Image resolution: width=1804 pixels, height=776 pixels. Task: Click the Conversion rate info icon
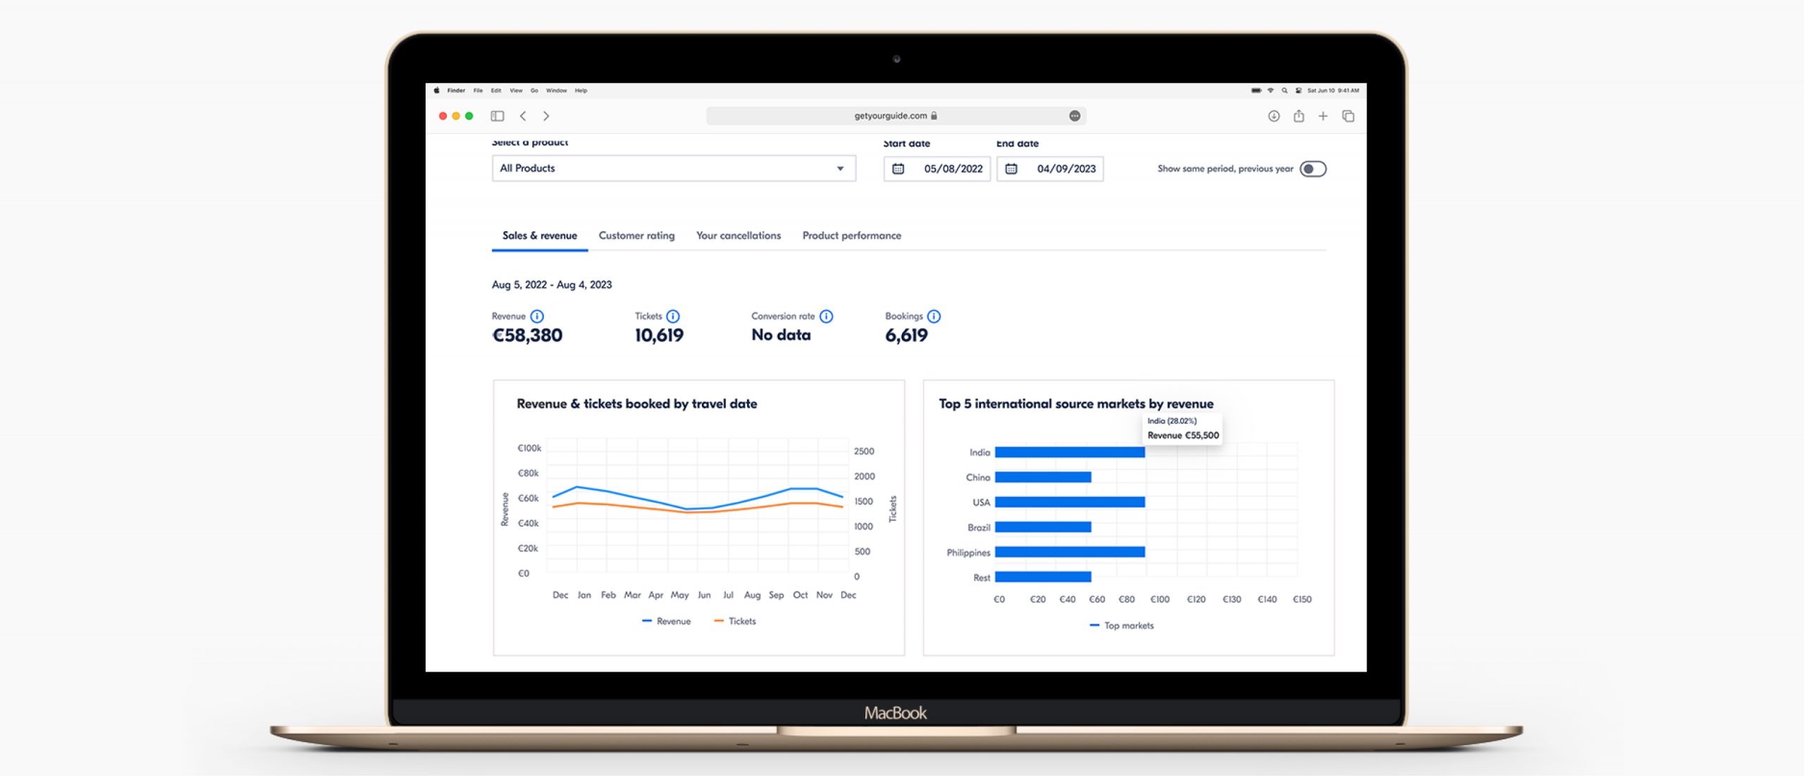click(x=827, y=316)
